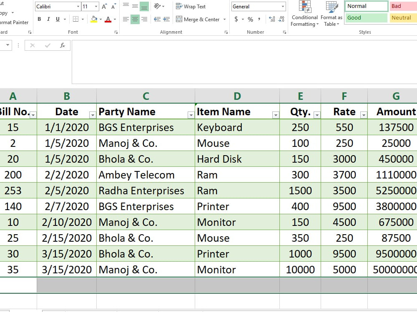The height and width of the screenshot is (312, 417).
Task: Click the Format Painter button
Action: click(14, 22)
